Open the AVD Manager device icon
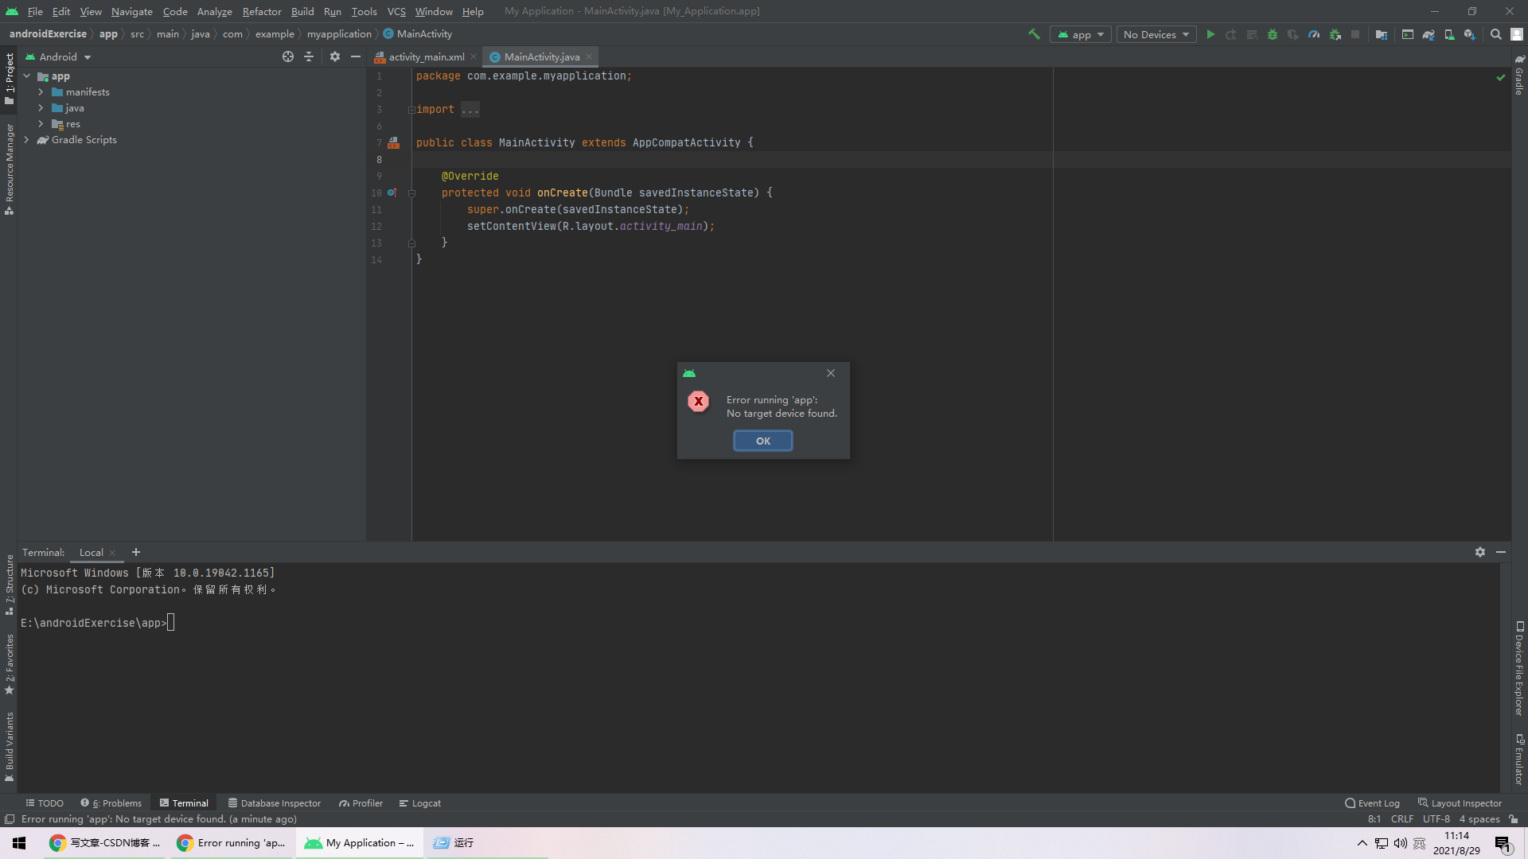1528x859 pixels. [x=1450, y=34]
